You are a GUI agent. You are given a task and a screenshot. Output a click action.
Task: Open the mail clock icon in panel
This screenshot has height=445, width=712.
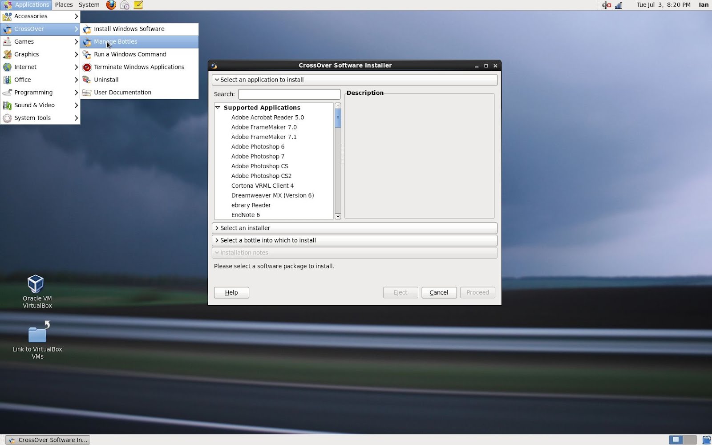point(125,5)
